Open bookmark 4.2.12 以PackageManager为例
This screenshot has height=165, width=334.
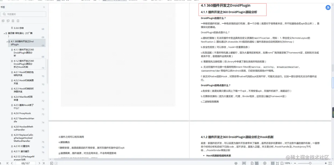point(24,158)
